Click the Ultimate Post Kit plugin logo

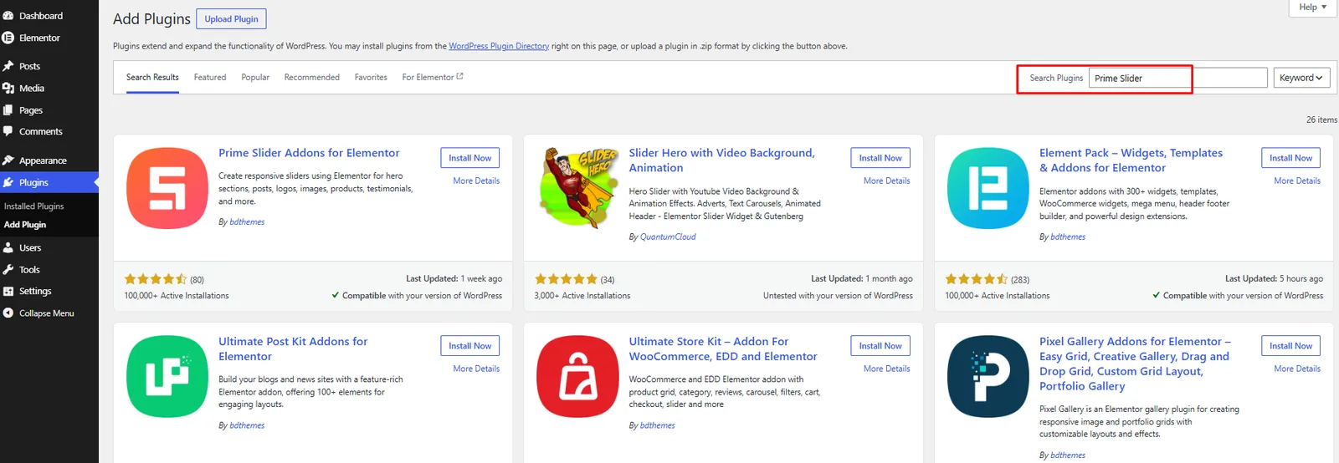tap(167, 377)
